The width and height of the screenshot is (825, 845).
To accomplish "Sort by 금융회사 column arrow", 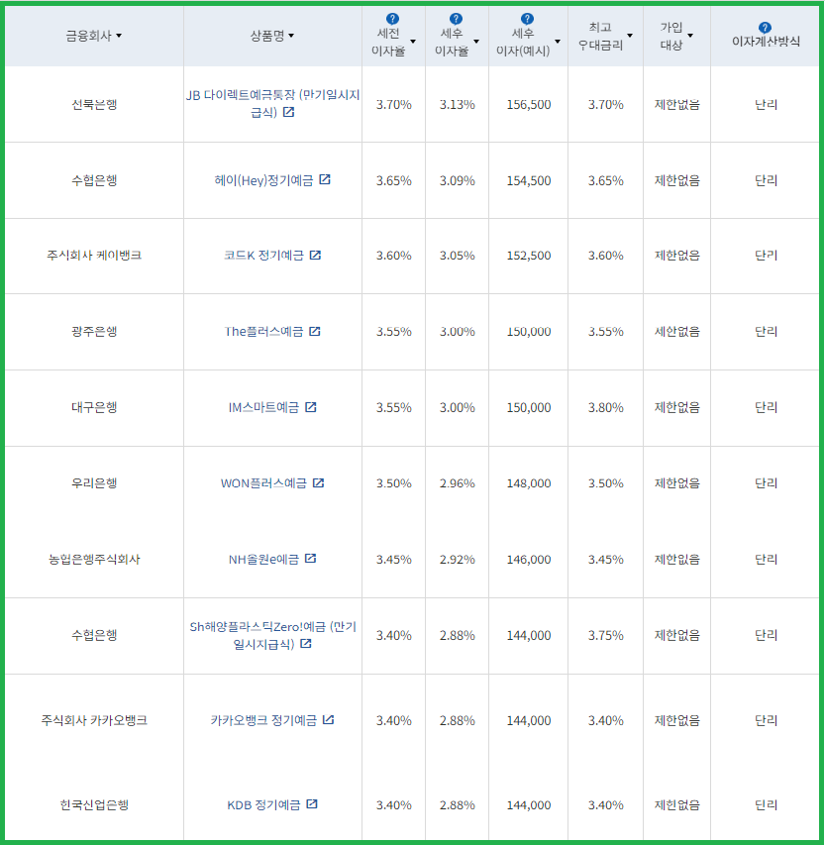I will click(x=119, y=36).
